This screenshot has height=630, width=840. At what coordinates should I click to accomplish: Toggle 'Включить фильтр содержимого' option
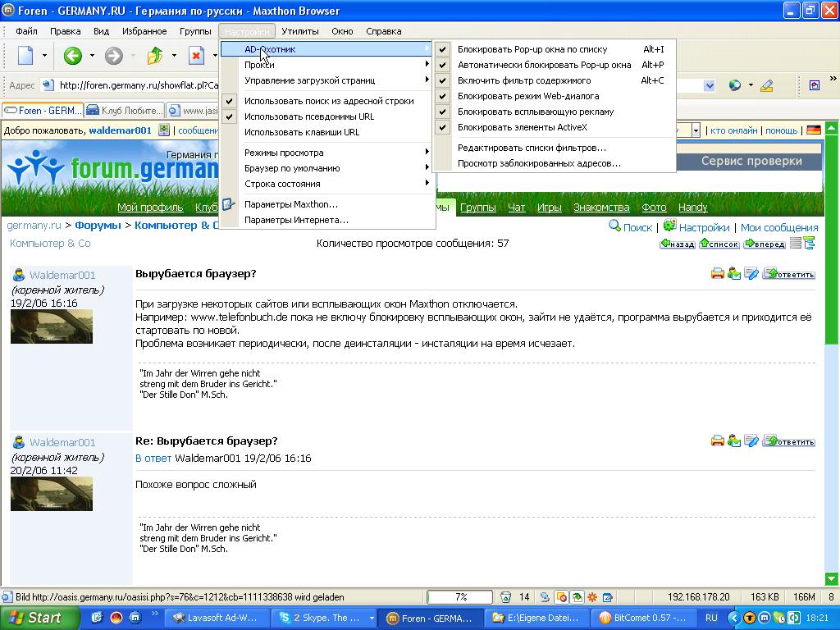554,80
